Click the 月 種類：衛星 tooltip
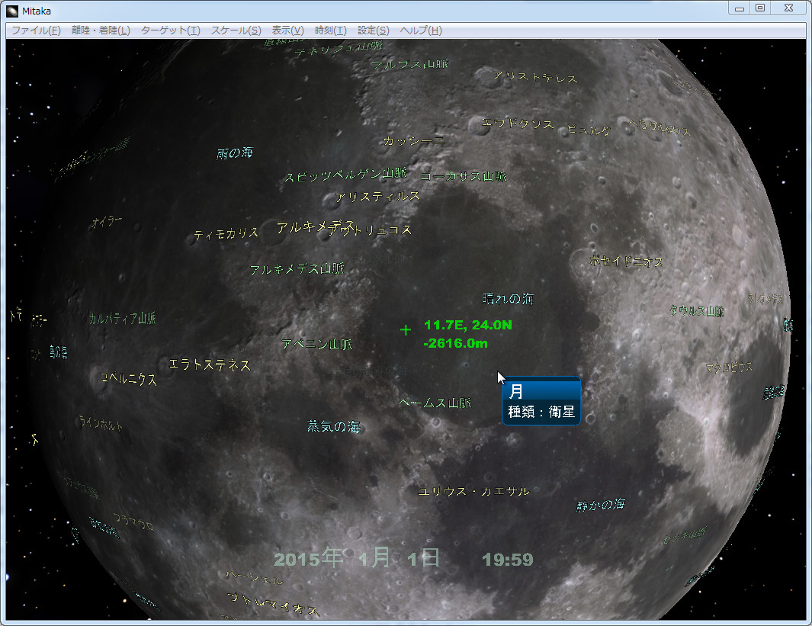 (541, 401)
